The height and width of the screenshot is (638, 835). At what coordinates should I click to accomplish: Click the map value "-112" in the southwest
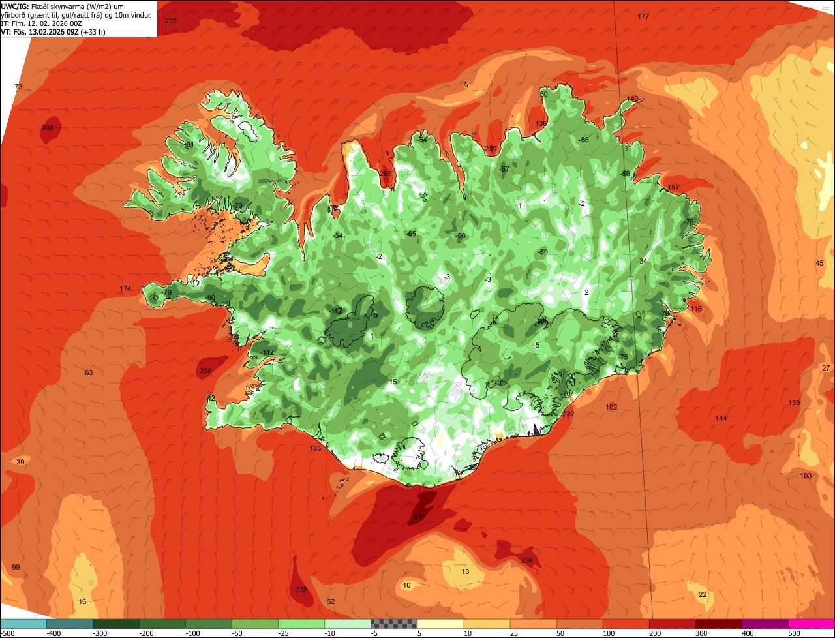pyautogui.click(x=267, y=352)
